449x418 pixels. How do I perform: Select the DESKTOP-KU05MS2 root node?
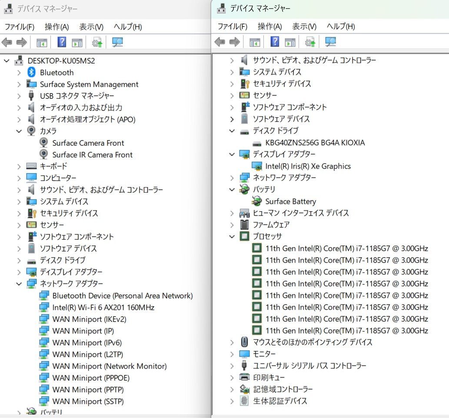click(x=61, y=60)
